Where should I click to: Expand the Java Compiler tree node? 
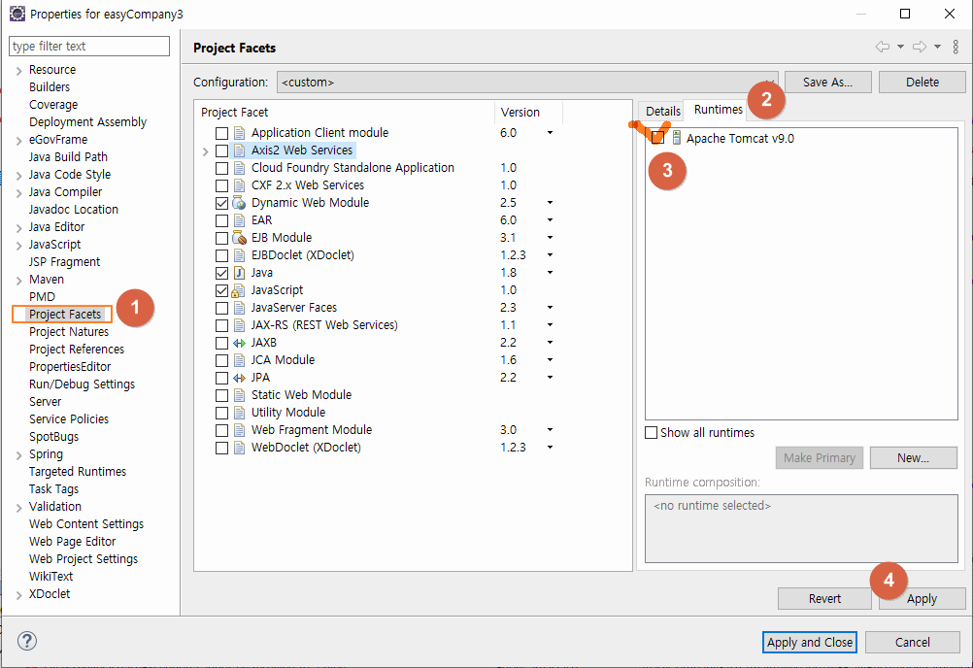(x=19, y=193)
